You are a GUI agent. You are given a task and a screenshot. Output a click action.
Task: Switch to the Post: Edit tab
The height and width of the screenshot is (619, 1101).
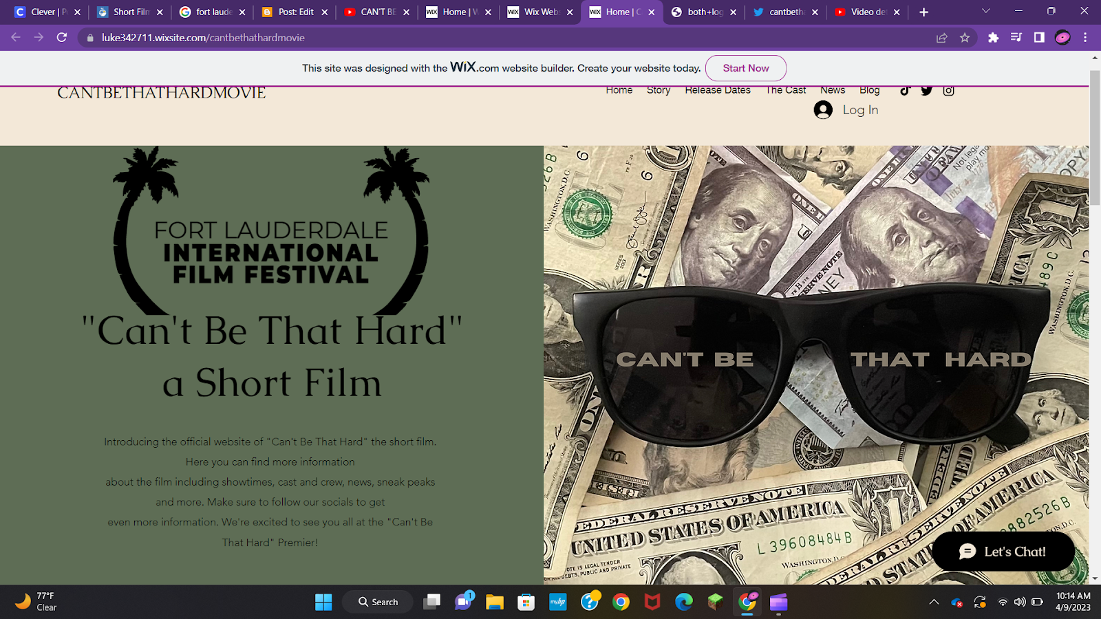click(x=295, y=12)
